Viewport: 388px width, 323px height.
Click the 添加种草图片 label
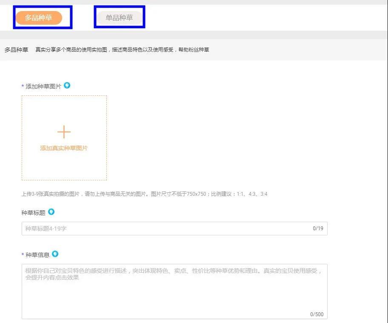[43, 86]
